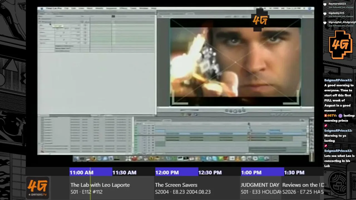Click the Canvas video preview frame
The height and width of the screenshot is (200, 356).
235,62
